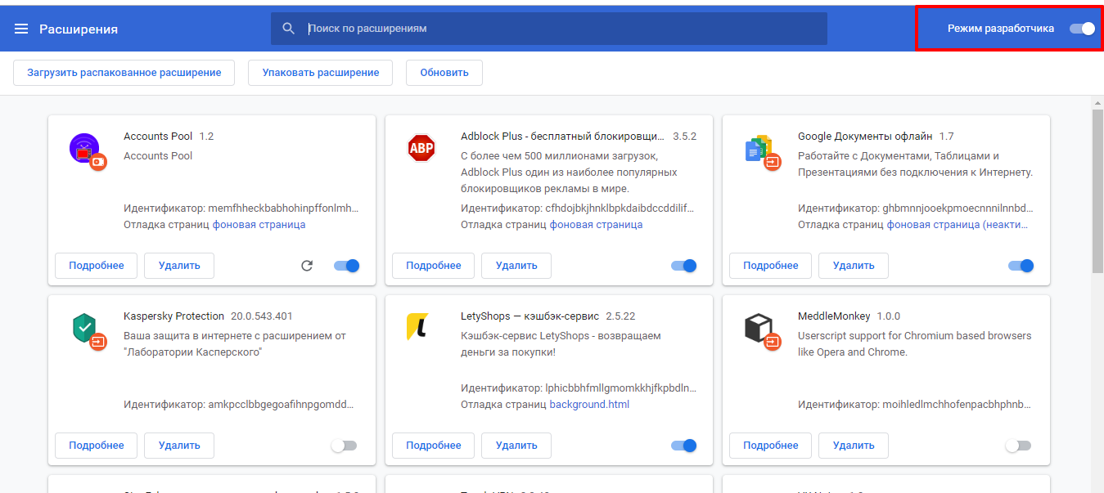Screen dimensions: 1104x493
Task: Click Упаковать расширение button
Action: tap(321, 72)
